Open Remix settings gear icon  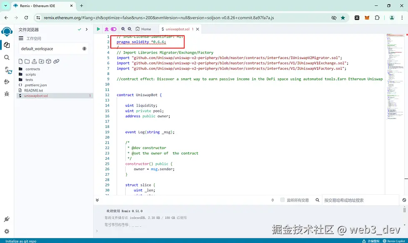click(x=7, y=231)
